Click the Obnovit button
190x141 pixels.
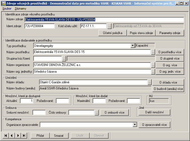pos(99,136)
